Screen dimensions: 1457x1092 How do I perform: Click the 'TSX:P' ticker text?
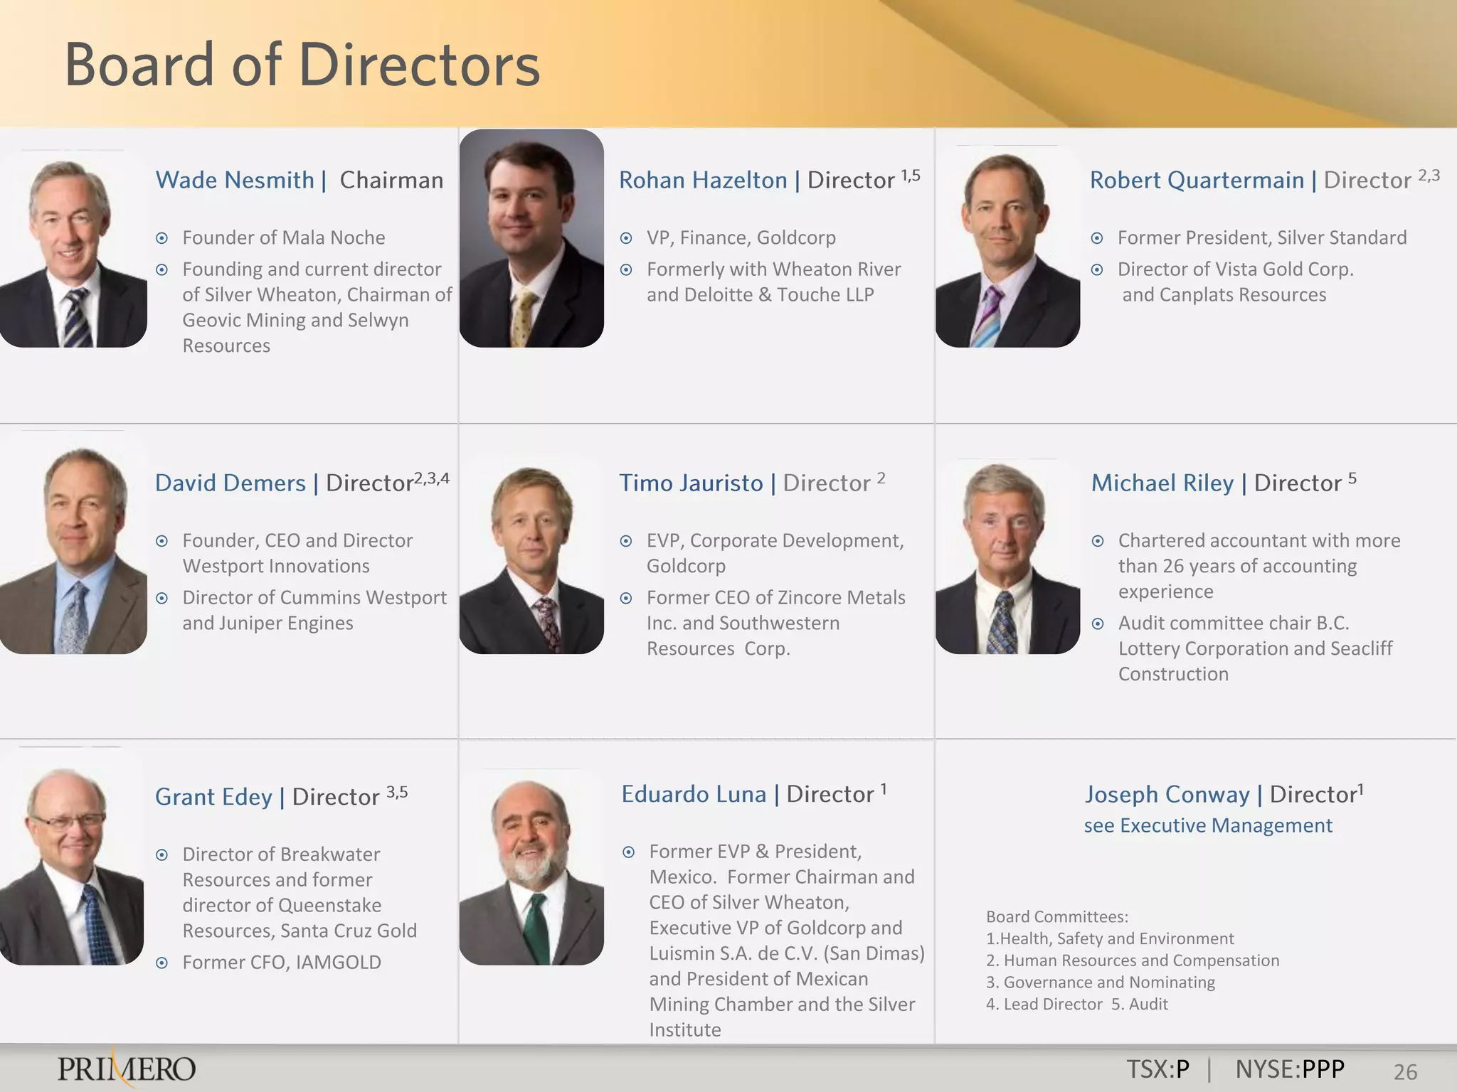(x=1157, y=1069)
